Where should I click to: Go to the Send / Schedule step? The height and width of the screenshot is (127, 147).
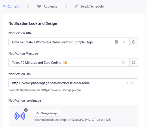[x=89, y=6]
